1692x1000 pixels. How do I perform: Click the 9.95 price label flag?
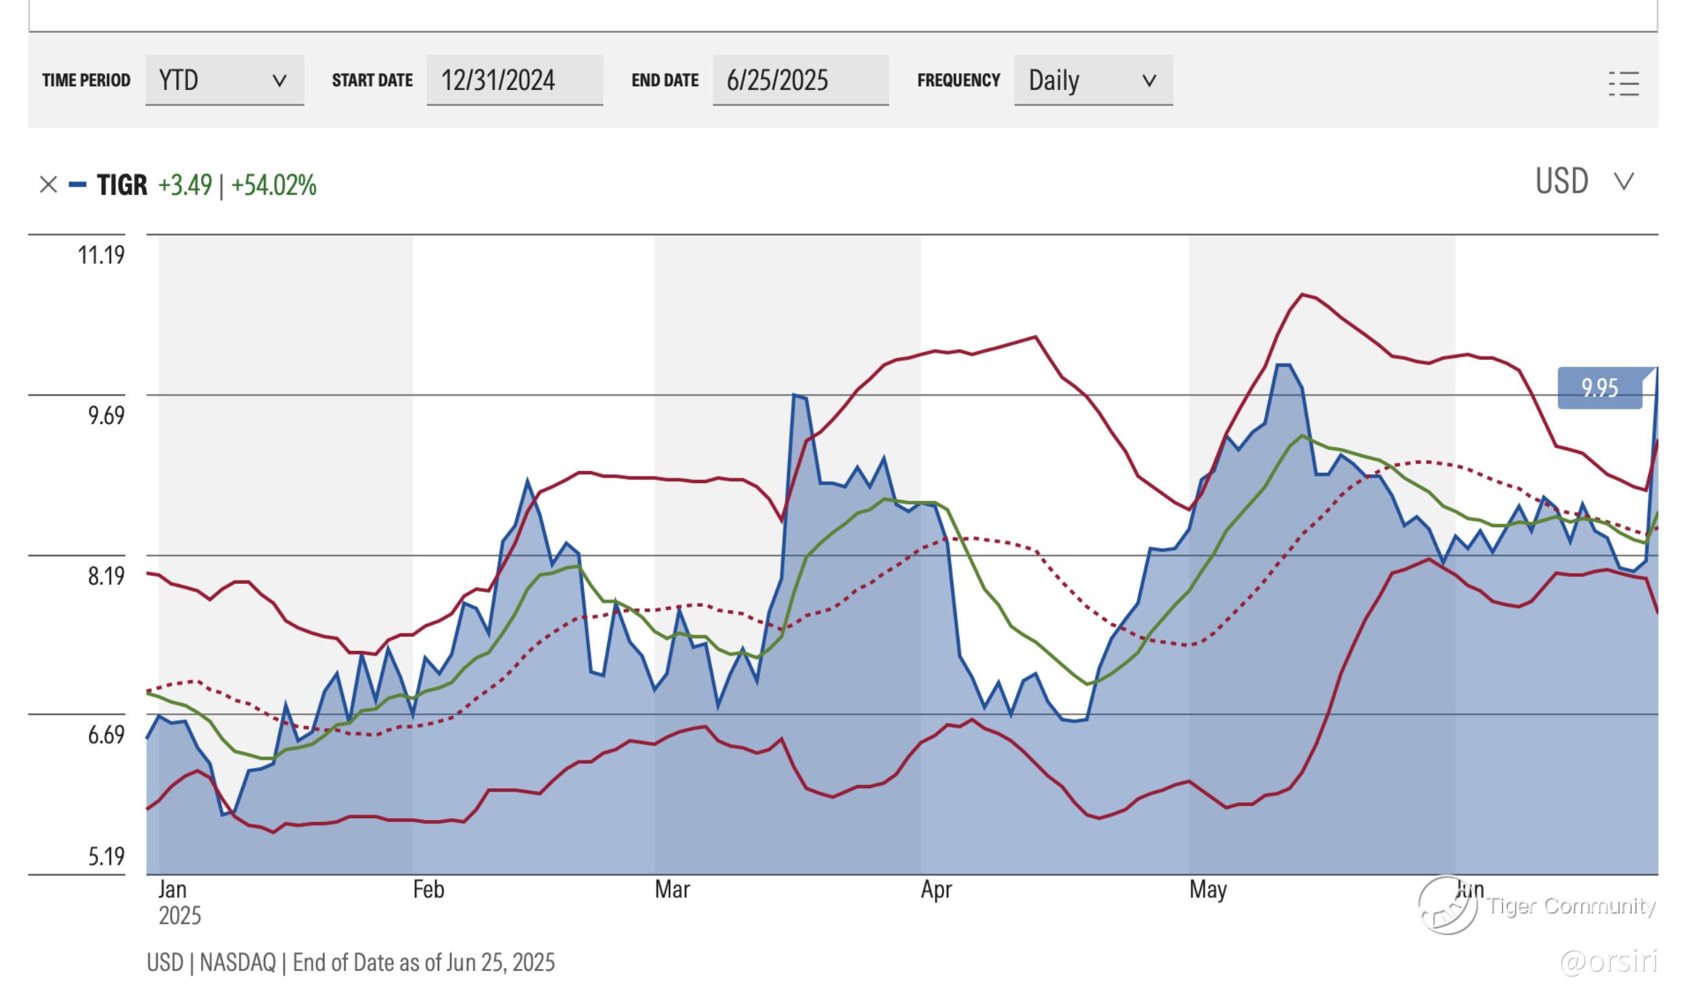tap(1599, 388)
